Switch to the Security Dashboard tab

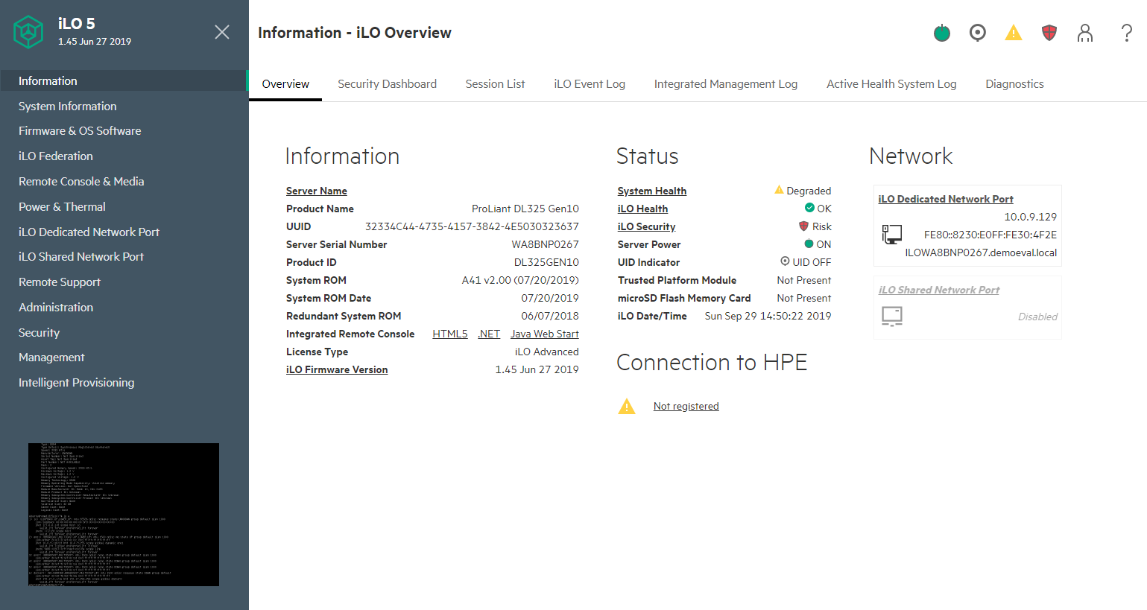click(x=387, y=84)
